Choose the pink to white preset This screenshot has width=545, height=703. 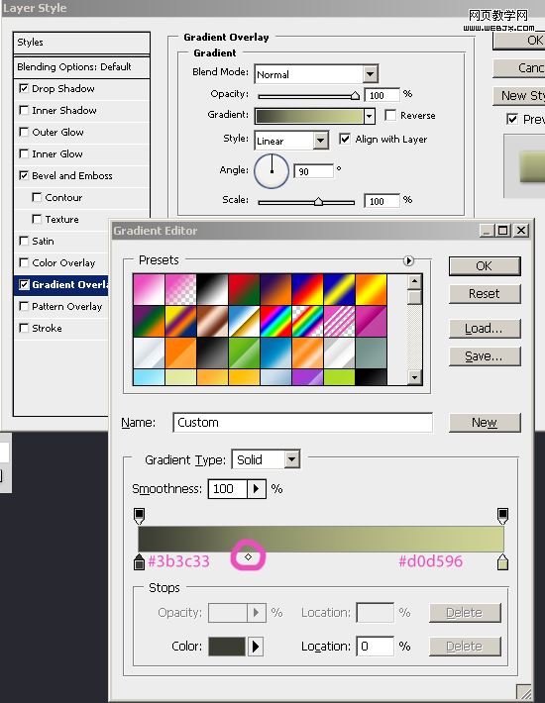pos(149,290)
